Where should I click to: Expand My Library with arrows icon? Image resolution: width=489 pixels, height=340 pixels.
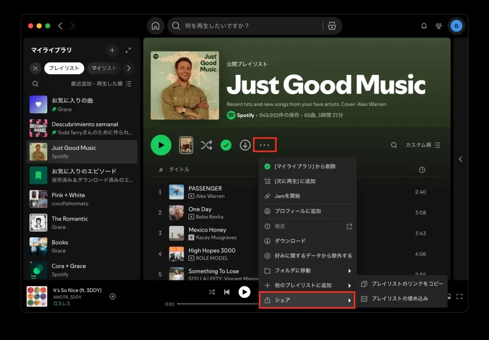(128, 50)
